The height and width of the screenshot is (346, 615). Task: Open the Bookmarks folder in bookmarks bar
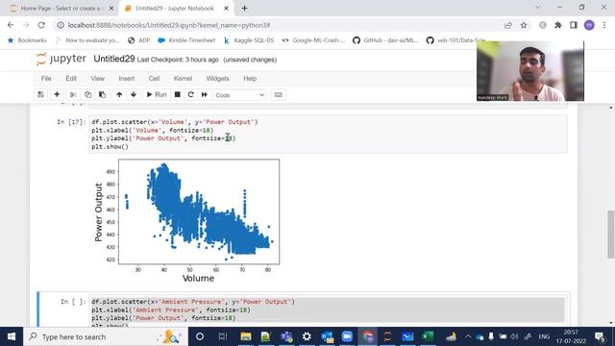pyautogui.click(x=27, y=40)
